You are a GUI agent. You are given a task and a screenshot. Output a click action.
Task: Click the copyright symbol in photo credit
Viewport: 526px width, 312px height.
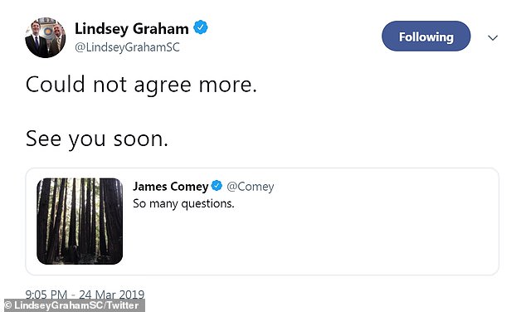coord(8,305)
